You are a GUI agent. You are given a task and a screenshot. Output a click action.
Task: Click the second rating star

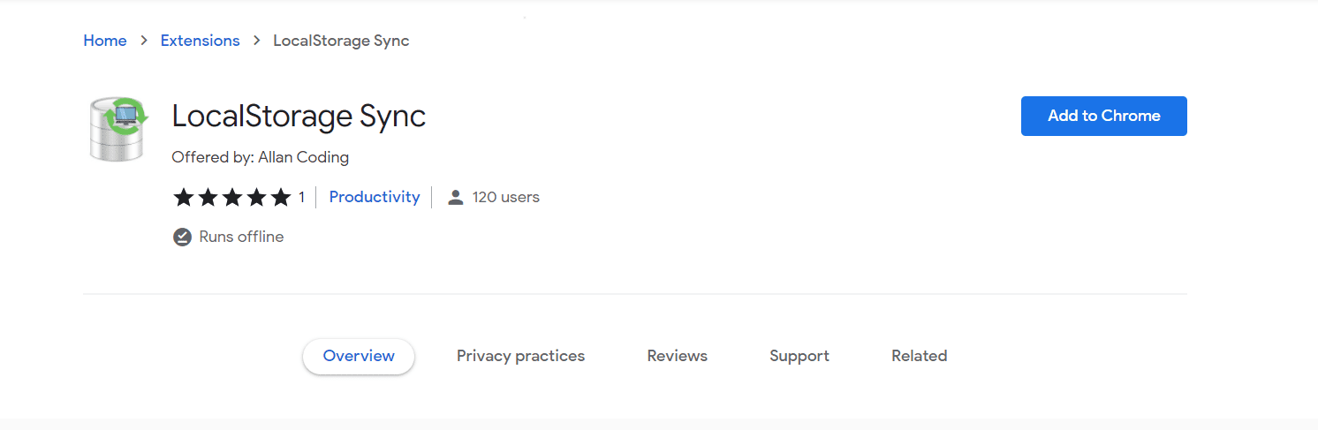[208, 197]
